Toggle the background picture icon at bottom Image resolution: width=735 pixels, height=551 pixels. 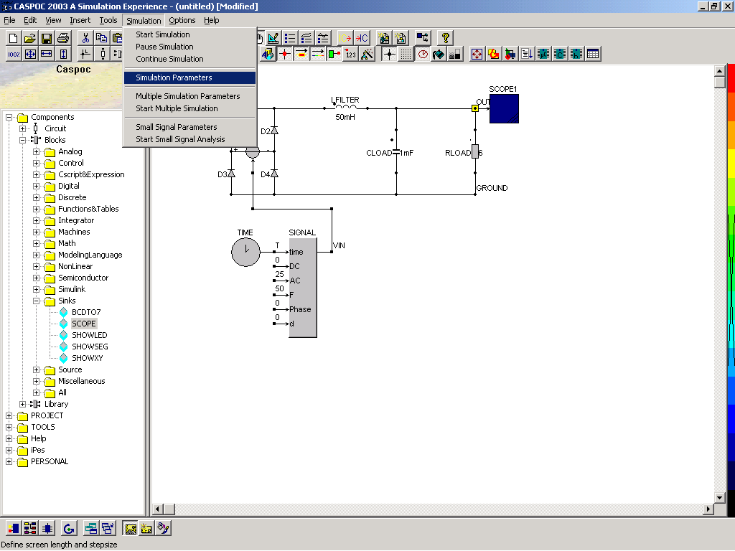(x=131, y=529)
